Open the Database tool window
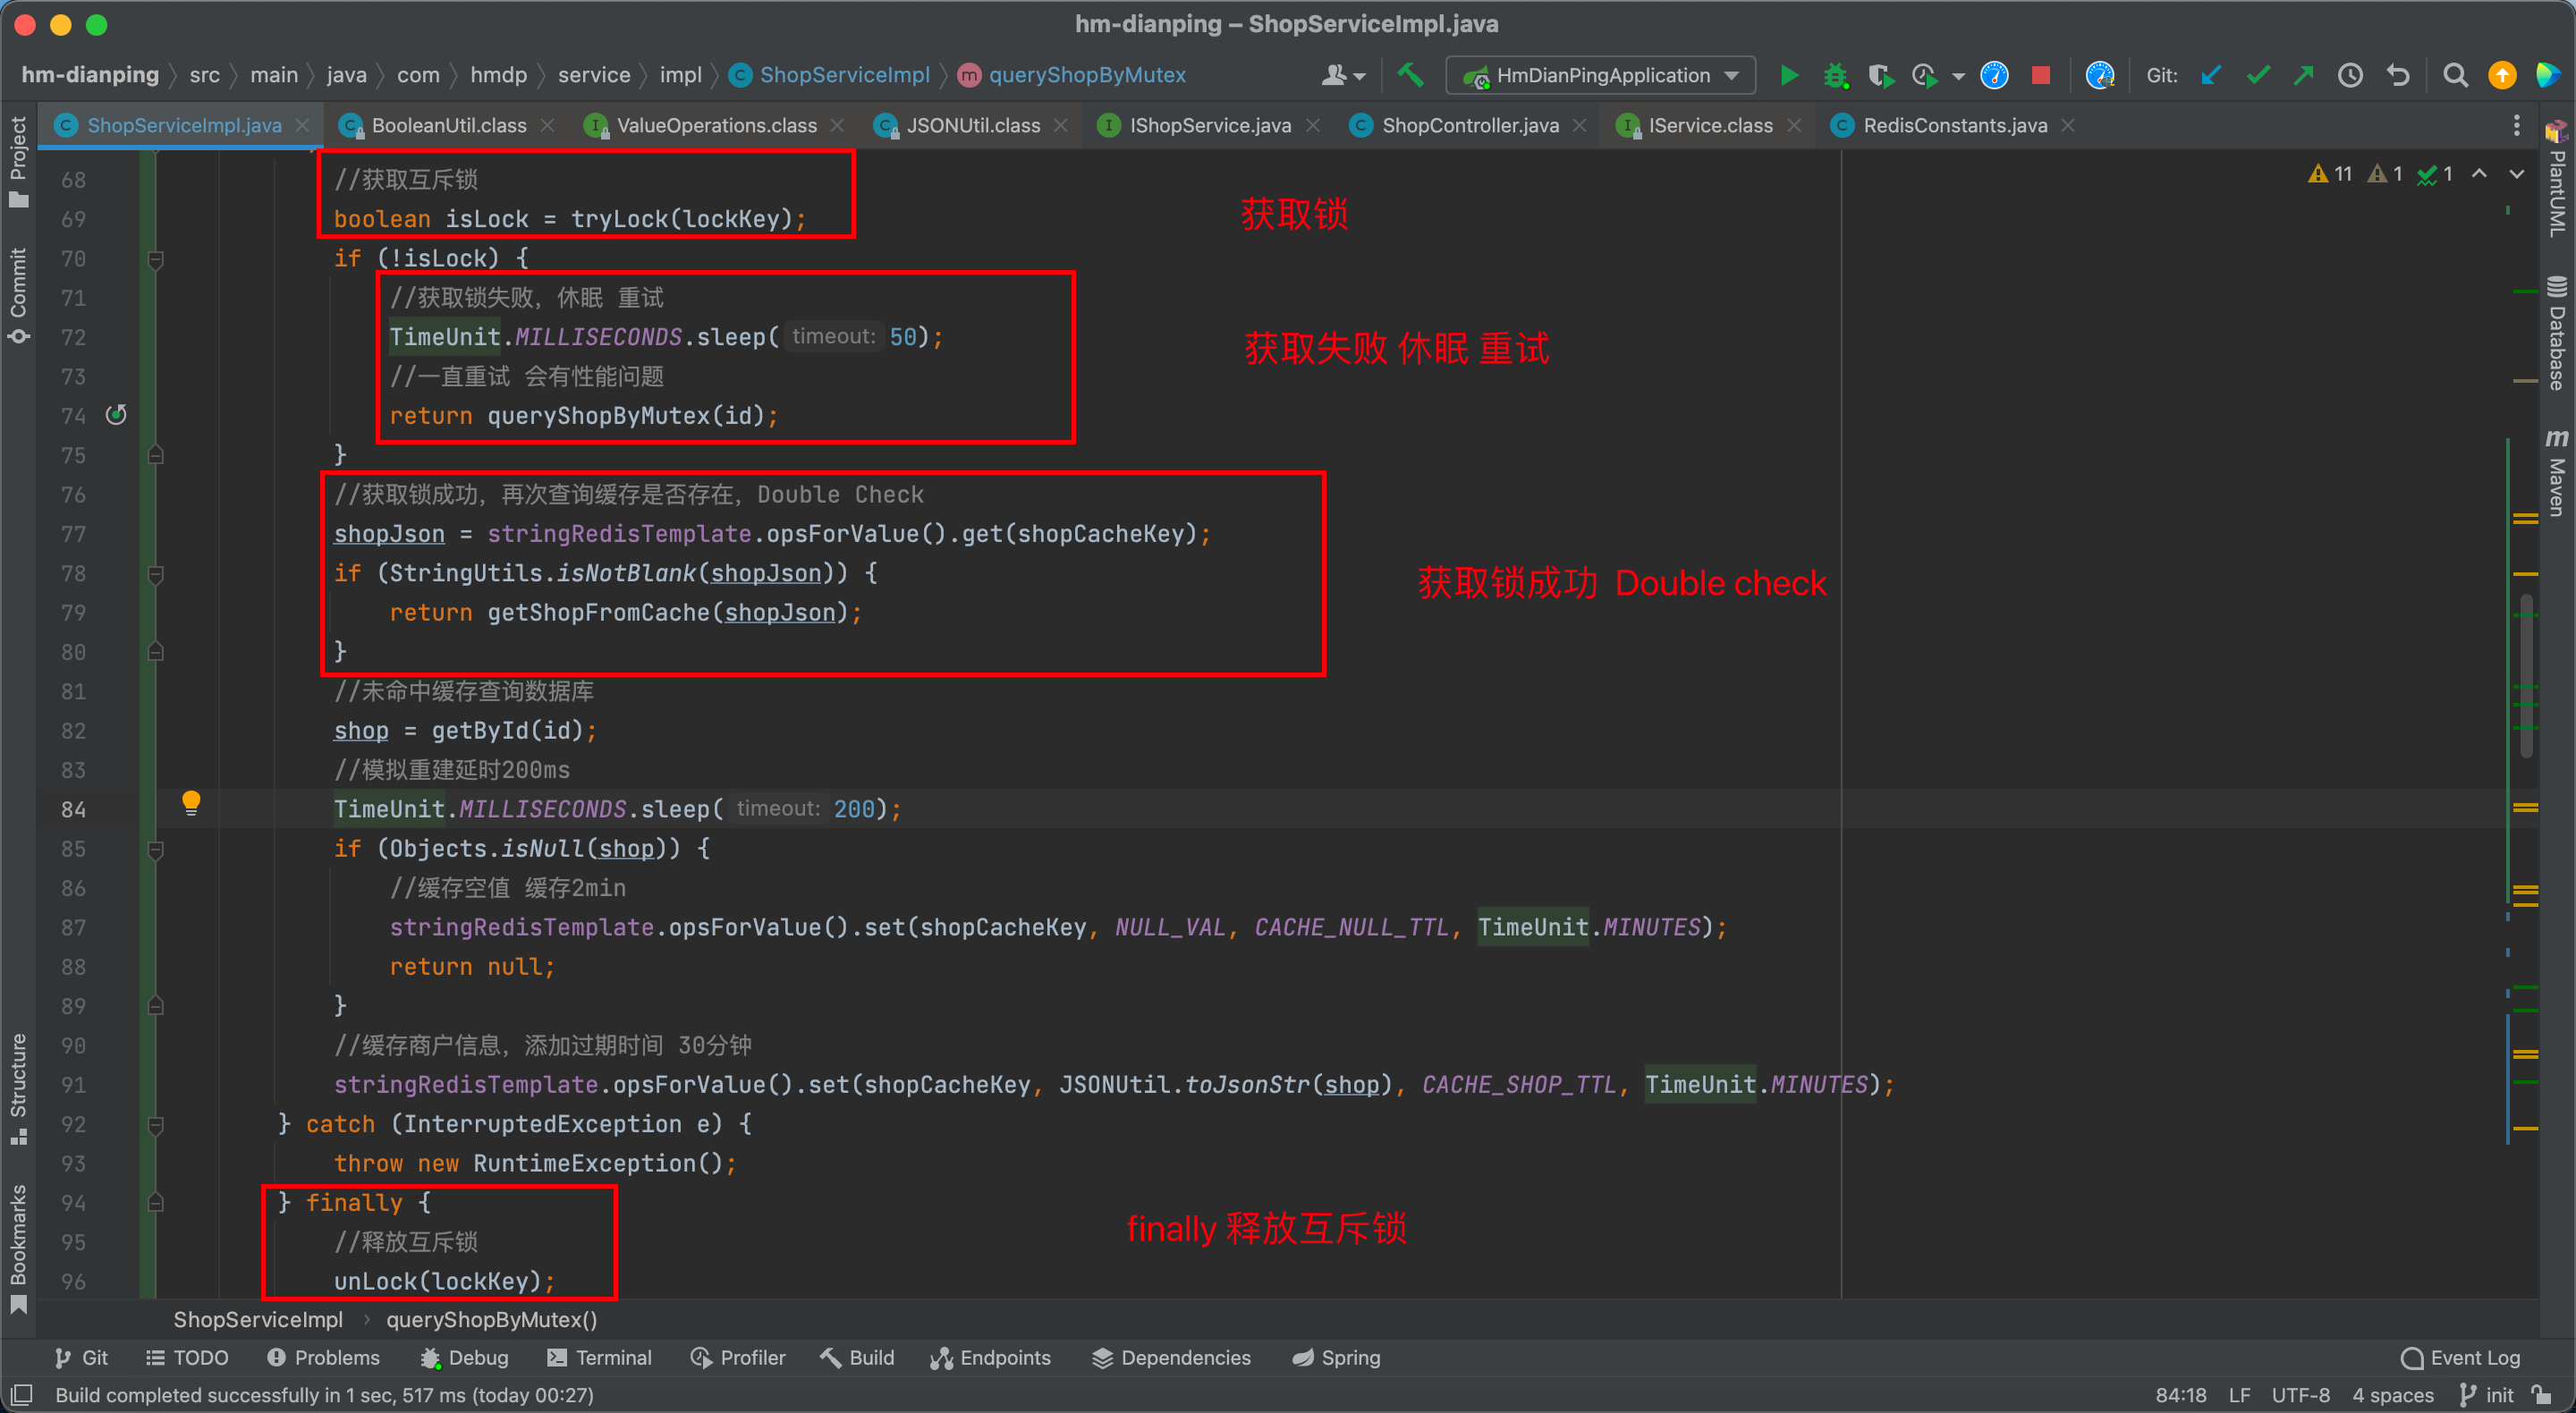The image size is (2576, 1413). 2556,332
